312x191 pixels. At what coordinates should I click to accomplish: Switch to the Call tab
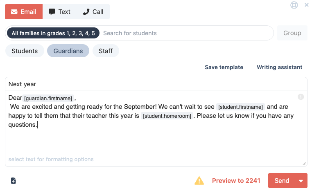[x=93, y=12]
